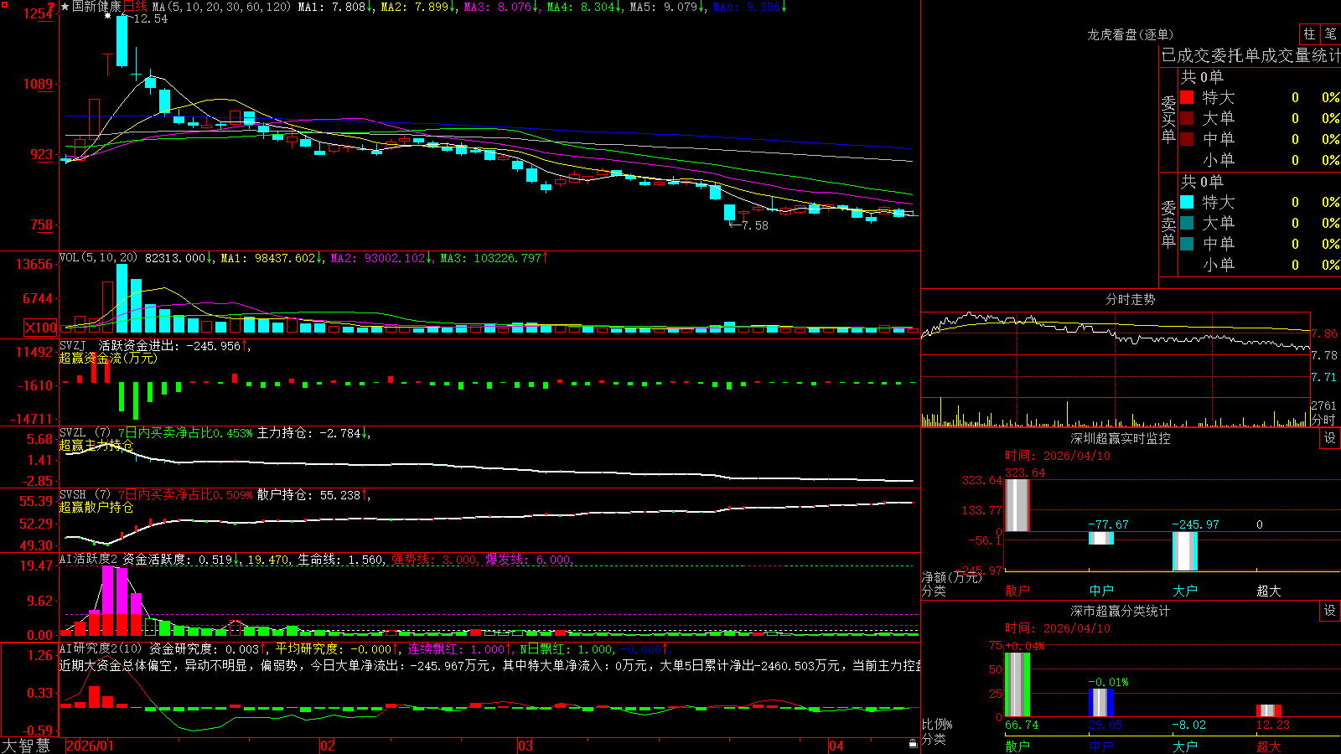Screen dimensions: 1341x754
Task: Click the star icon before 国新健康
Action: [65, 7]
